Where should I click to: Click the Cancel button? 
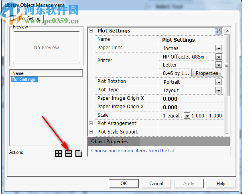pos(156,184)
